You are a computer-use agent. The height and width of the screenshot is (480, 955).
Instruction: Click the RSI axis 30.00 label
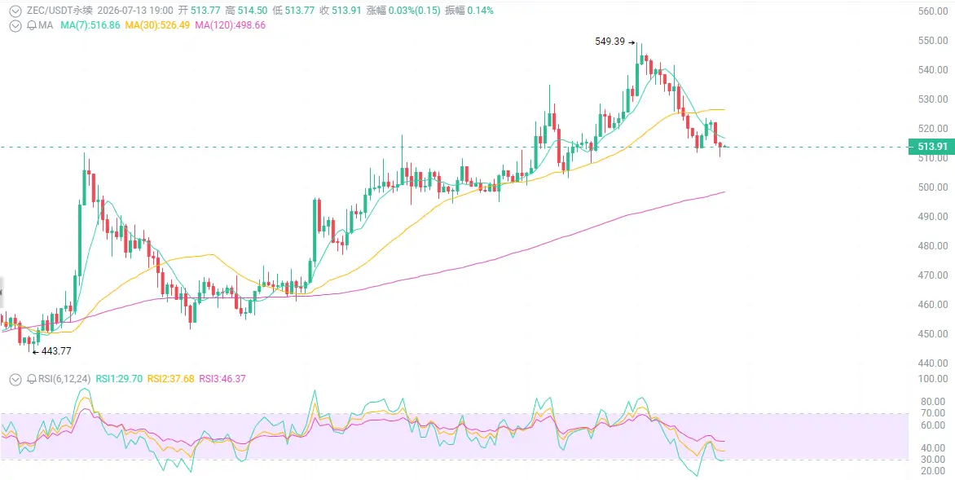pyautogui.click(x=935, y=460)
